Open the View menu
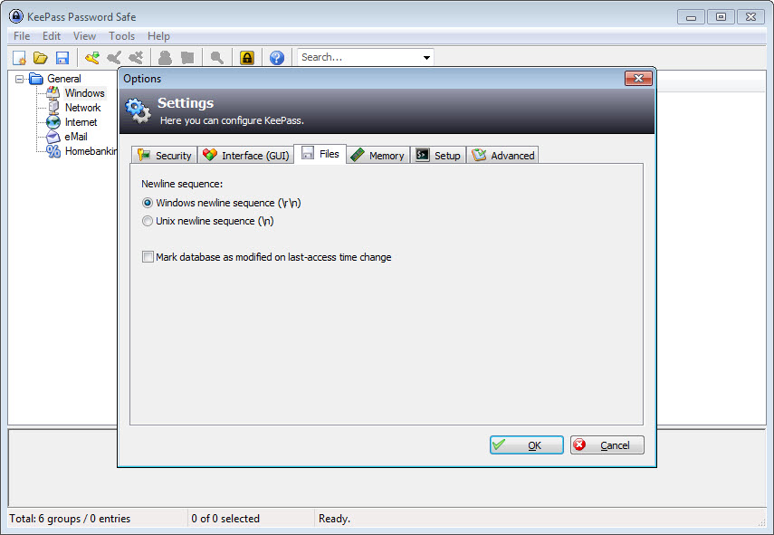 point(84,36)
